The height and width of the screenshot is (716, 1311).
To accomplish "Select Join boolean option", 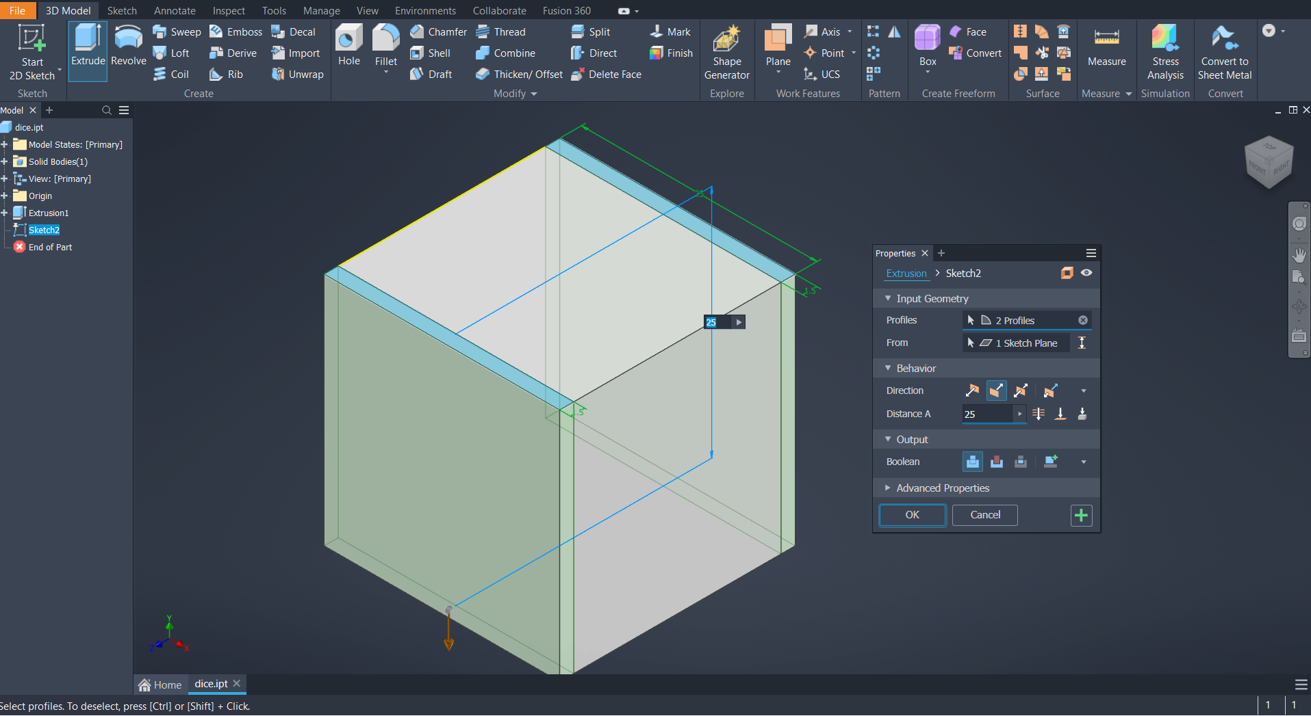I will [972, 462].
